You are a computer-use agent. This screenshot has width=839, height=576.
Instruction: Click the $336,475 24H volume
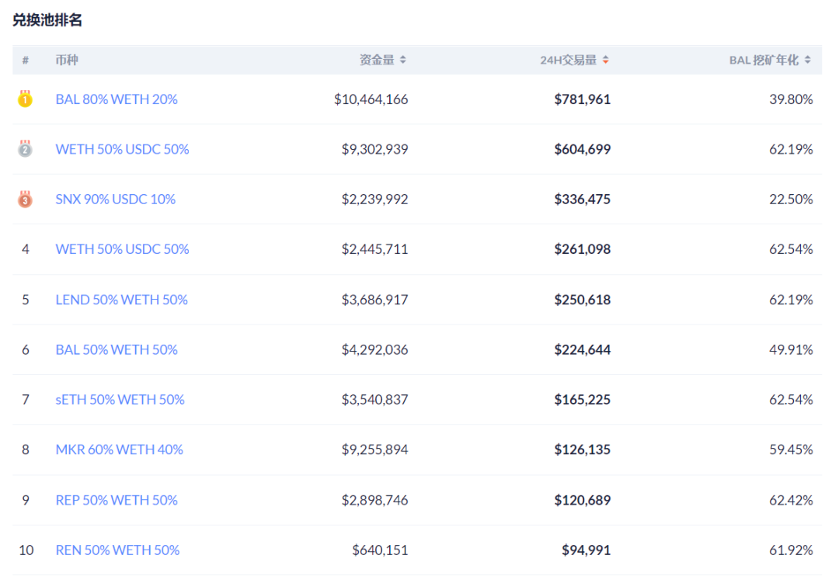point(582,200)
